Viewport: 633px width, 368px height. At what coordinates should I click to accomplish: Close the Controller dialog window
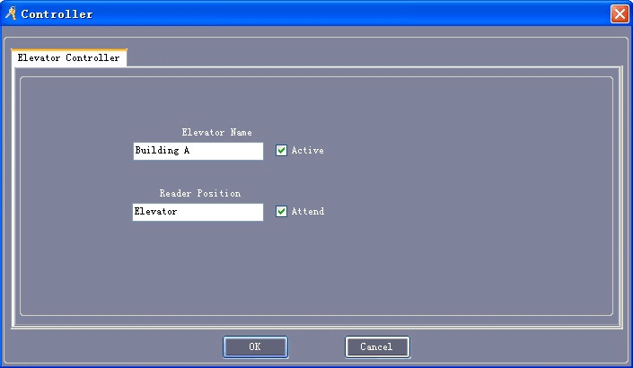[619, 13]
